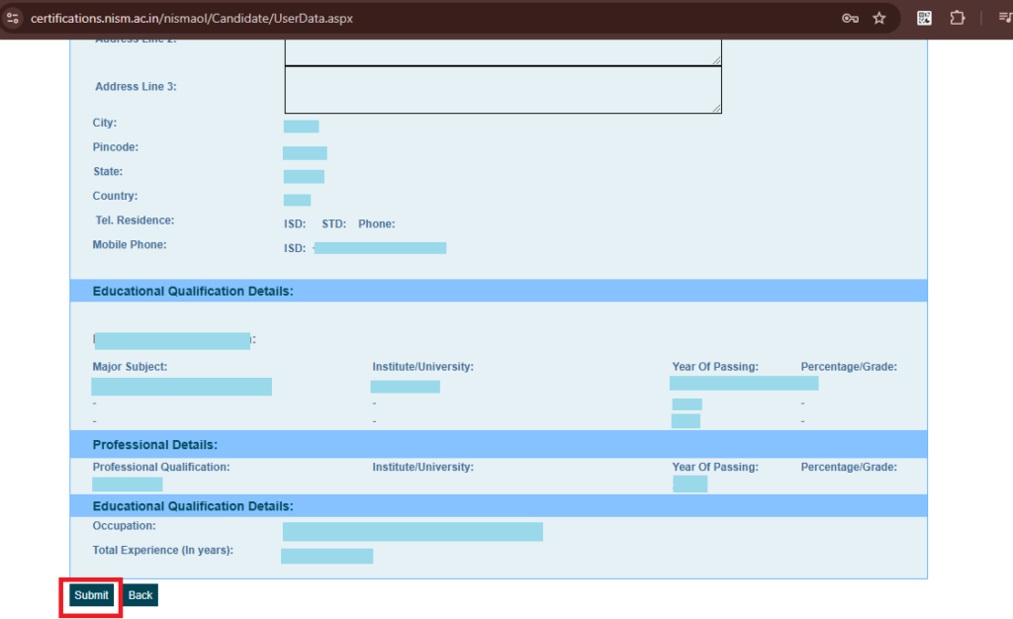Click the 'Pincode:' label
1013x619 pixels.
pos(116,147)
